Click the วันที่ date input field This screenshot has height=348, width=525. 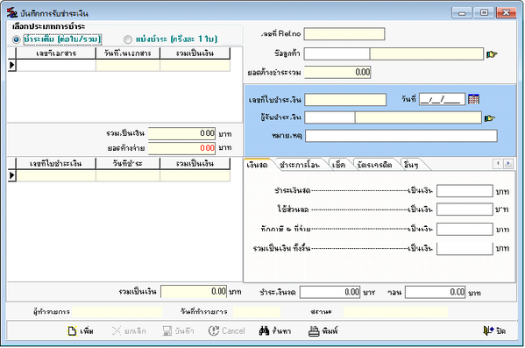pos(442,99)
